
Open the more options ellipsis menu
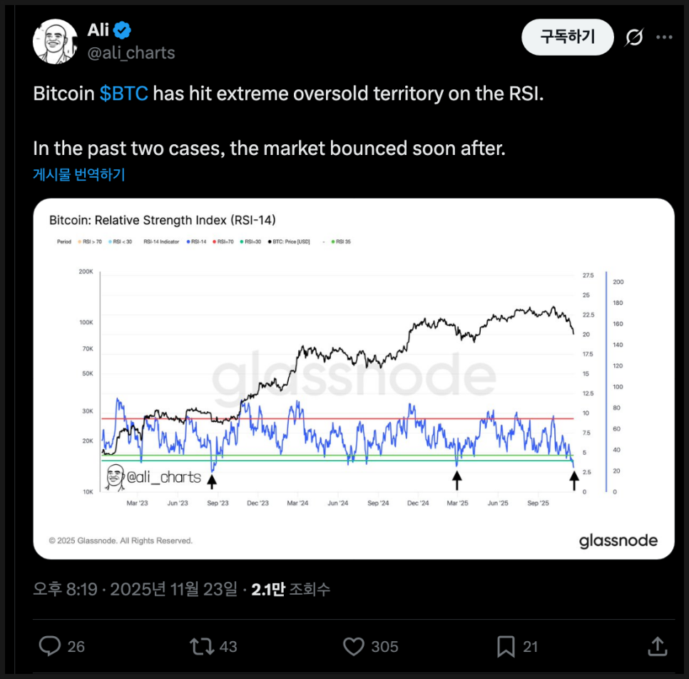tap(664, 37)
